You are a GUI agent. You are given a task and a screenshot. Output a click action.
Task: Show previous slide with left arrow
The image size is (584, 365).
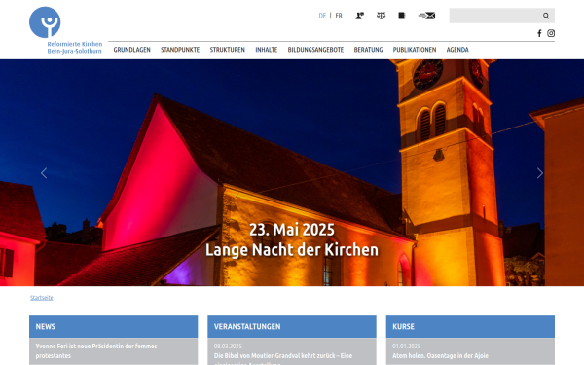44,173
